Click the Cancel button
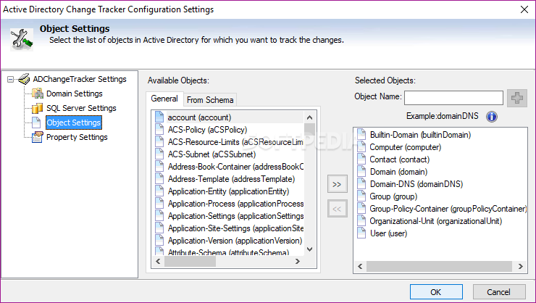 click(x=499, y=292)
